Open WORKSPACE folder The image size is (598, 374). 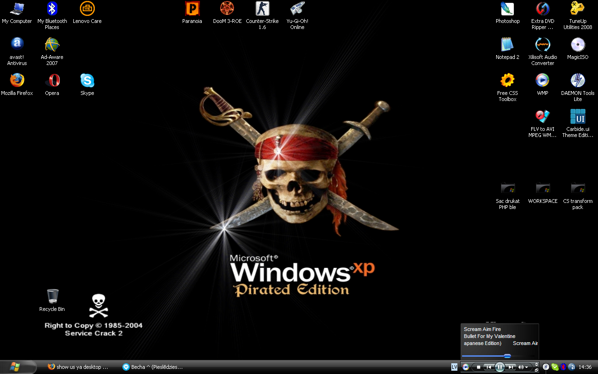click(x=542, y=193)
